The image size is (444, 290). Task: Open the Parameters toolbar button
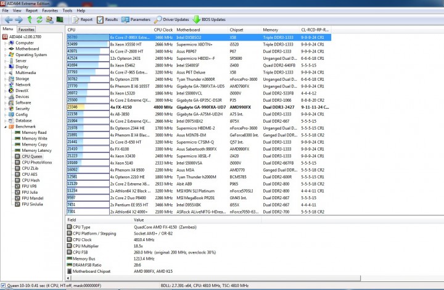click(x=136, y=20)
